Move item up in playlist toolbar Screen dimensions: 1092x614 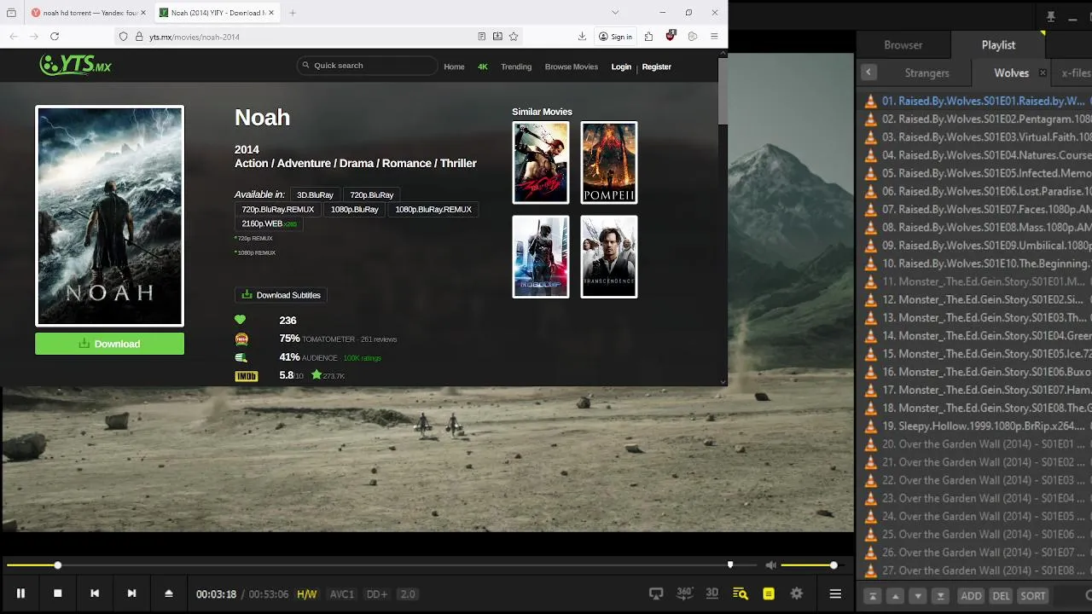click(x=895, y=595)
